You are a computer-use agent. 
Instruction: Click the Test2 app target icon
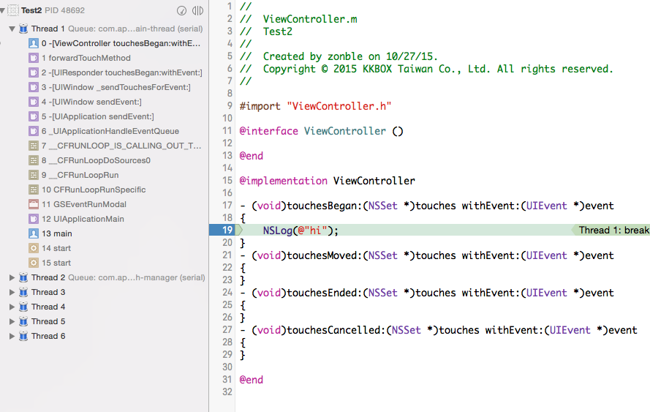pos(13,11)
